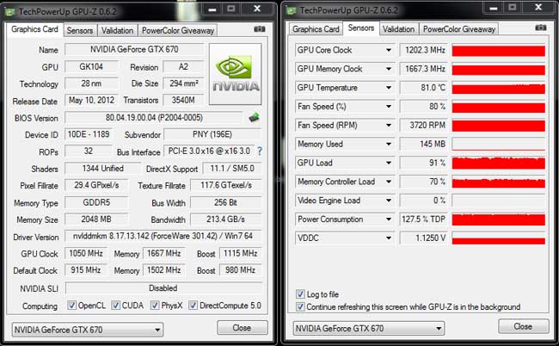Click the GPU Load red graph
559x346 pixels.
(499, 163)
